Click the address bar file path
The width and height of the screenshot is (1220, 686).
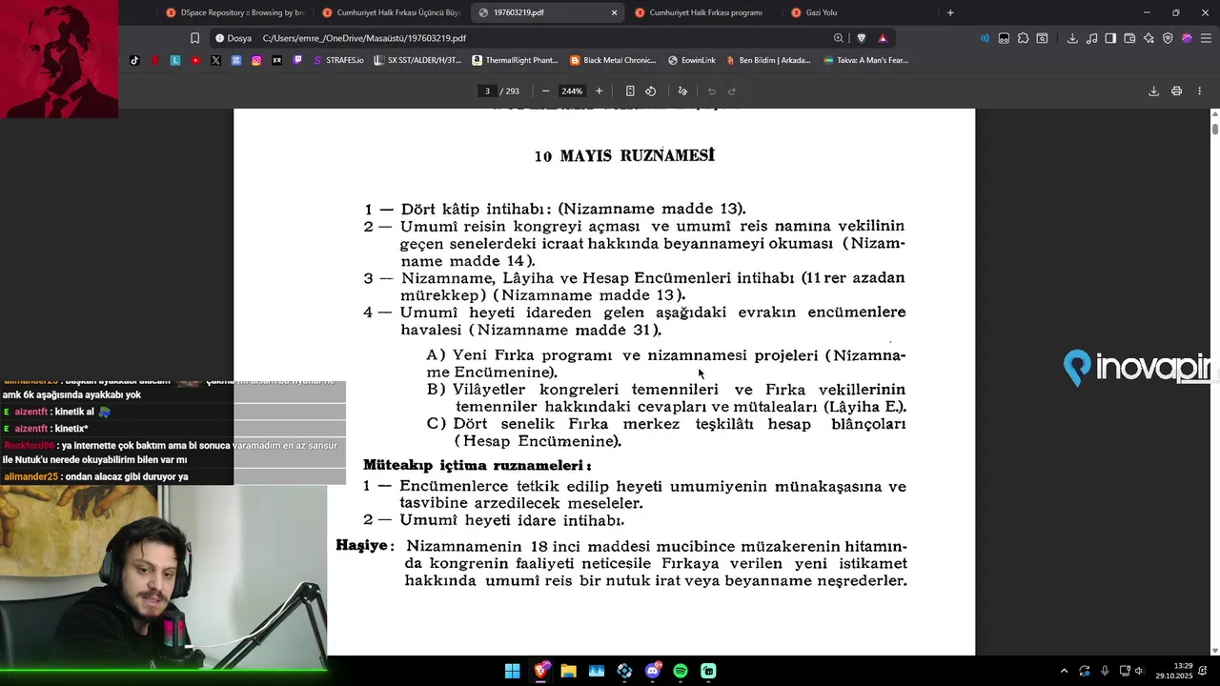click(364, 38)
